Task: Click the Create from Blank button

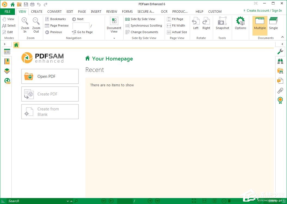Action: tap(50, 111)
